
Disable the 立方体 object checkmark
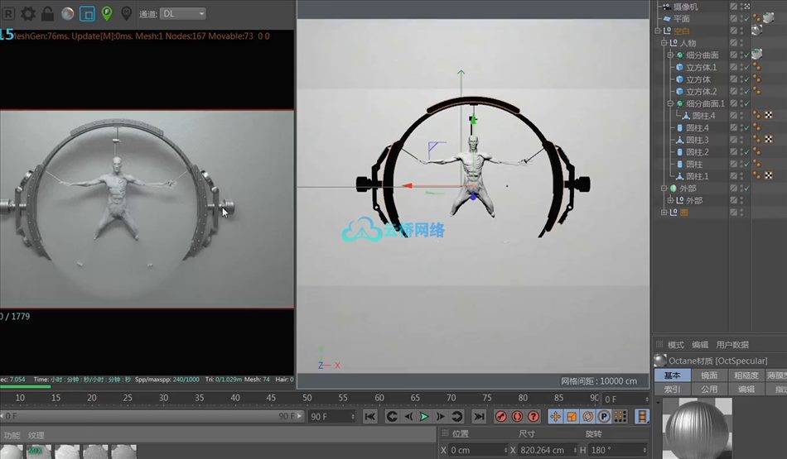coord(746,79)
